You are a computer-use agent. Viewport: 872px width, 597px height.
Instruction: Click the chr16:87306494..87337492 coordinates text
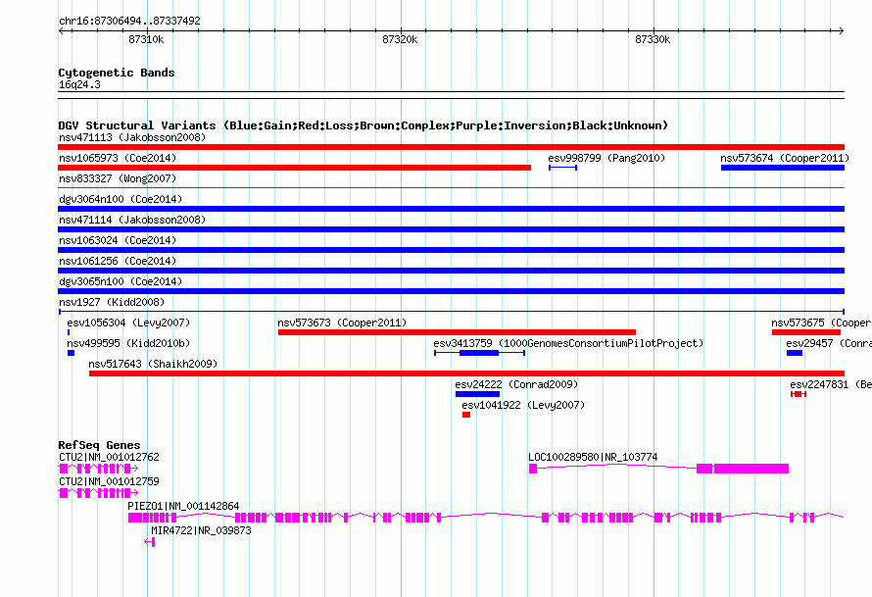(129, 21)
